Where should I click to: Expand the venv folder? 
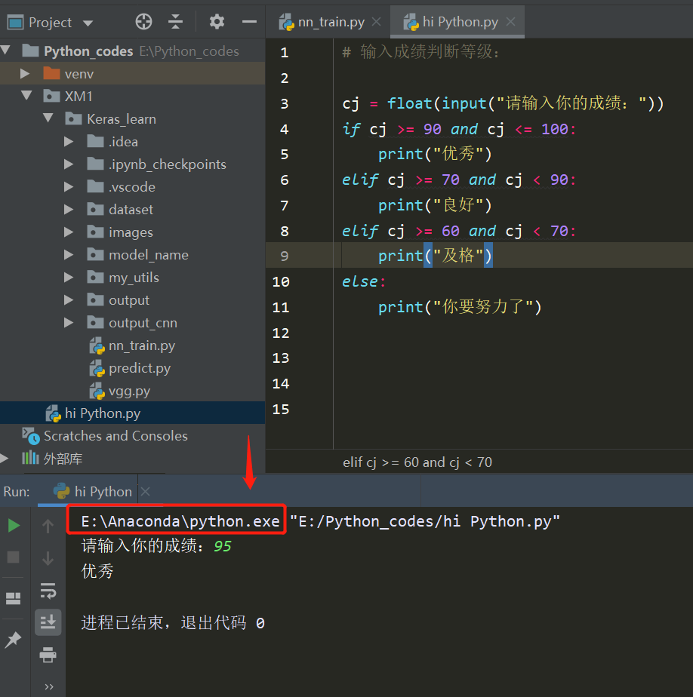coord(25,74)
